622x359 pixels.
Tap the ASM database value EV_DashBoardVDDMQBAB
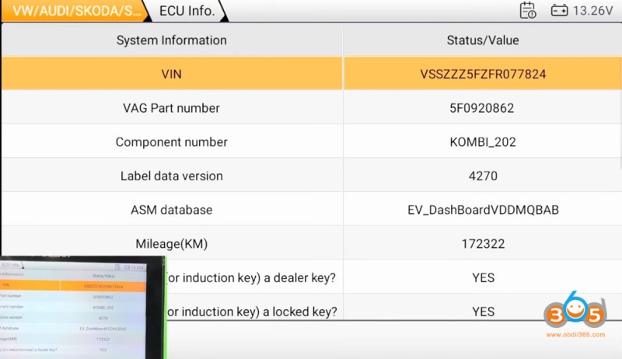click(x=482, y=210)
